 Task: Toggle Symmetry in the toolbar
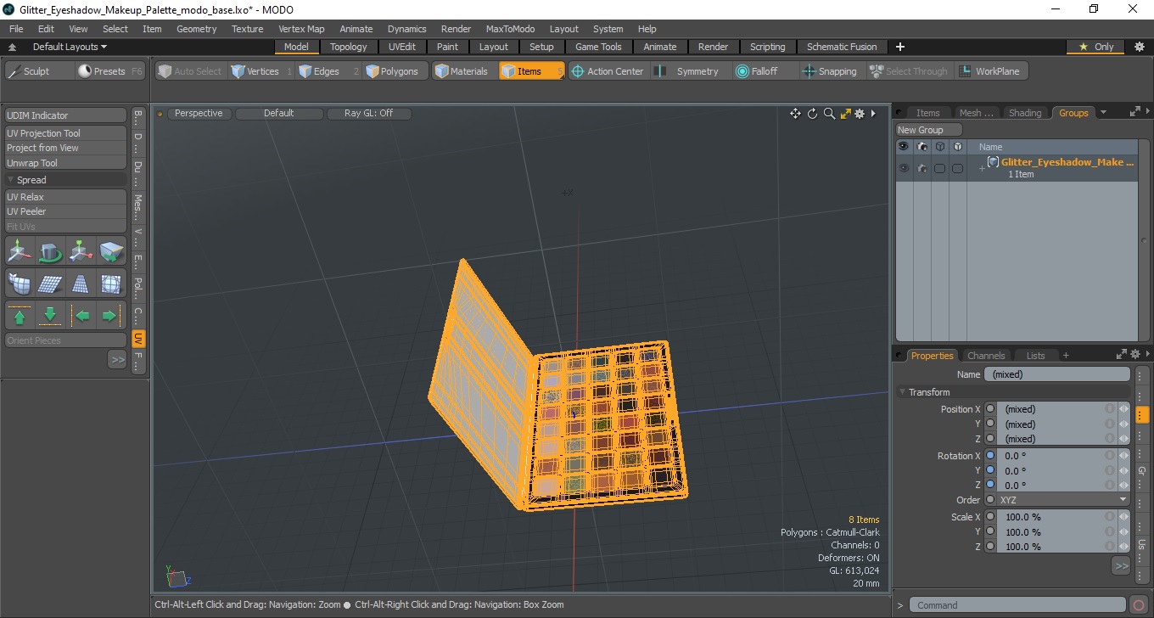690,71
